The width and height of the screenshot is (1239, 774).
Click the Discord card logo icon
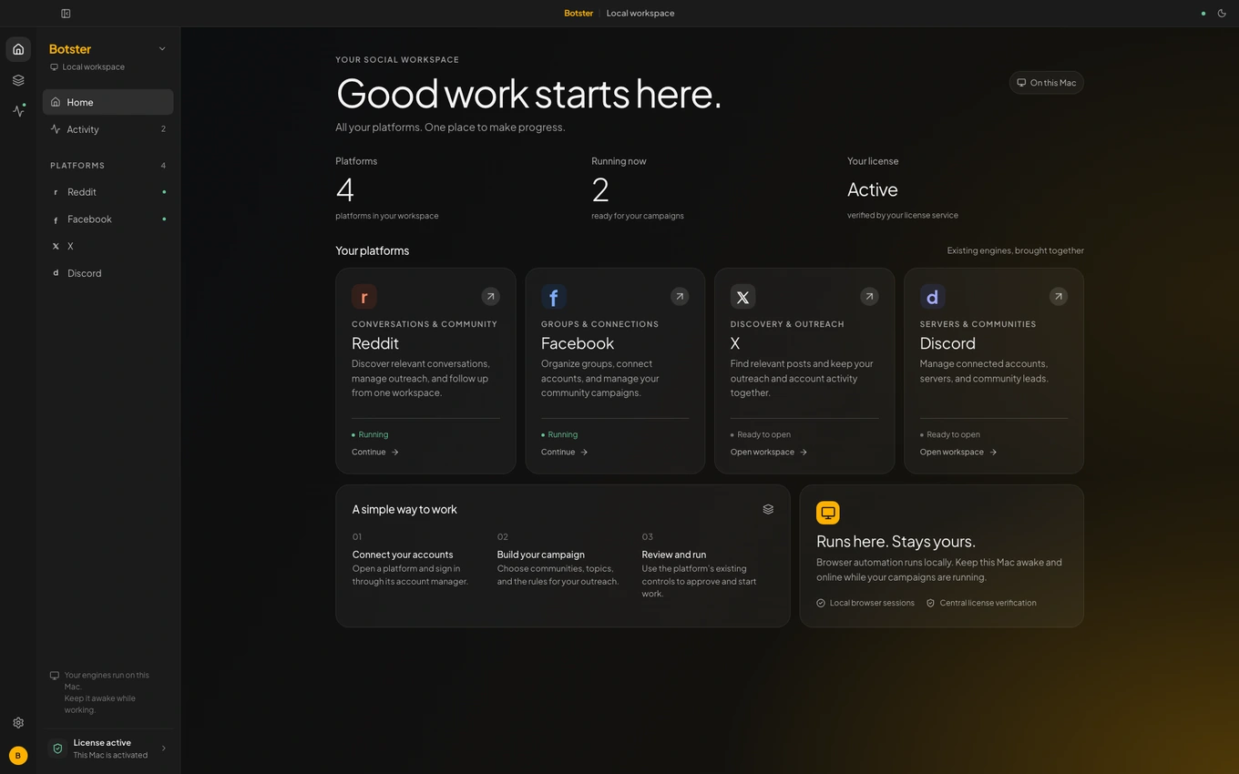tap(932, 297)
